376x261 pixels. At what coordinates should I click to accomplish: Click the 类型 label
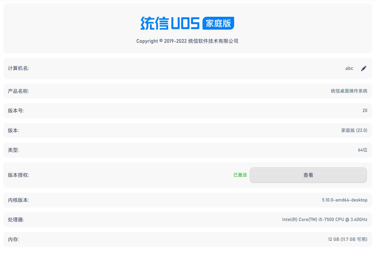(x=13, y=150)
